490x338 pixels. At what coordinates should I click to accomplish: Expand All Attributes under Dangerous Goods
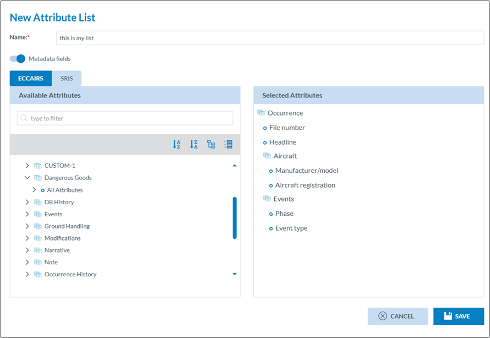click(34, 190)
